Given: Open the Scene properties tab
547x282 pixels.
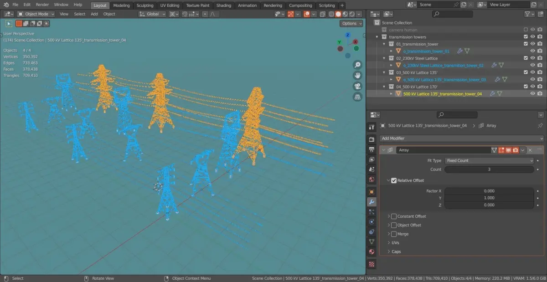Looking at the screenshot, I should (372, 169).
